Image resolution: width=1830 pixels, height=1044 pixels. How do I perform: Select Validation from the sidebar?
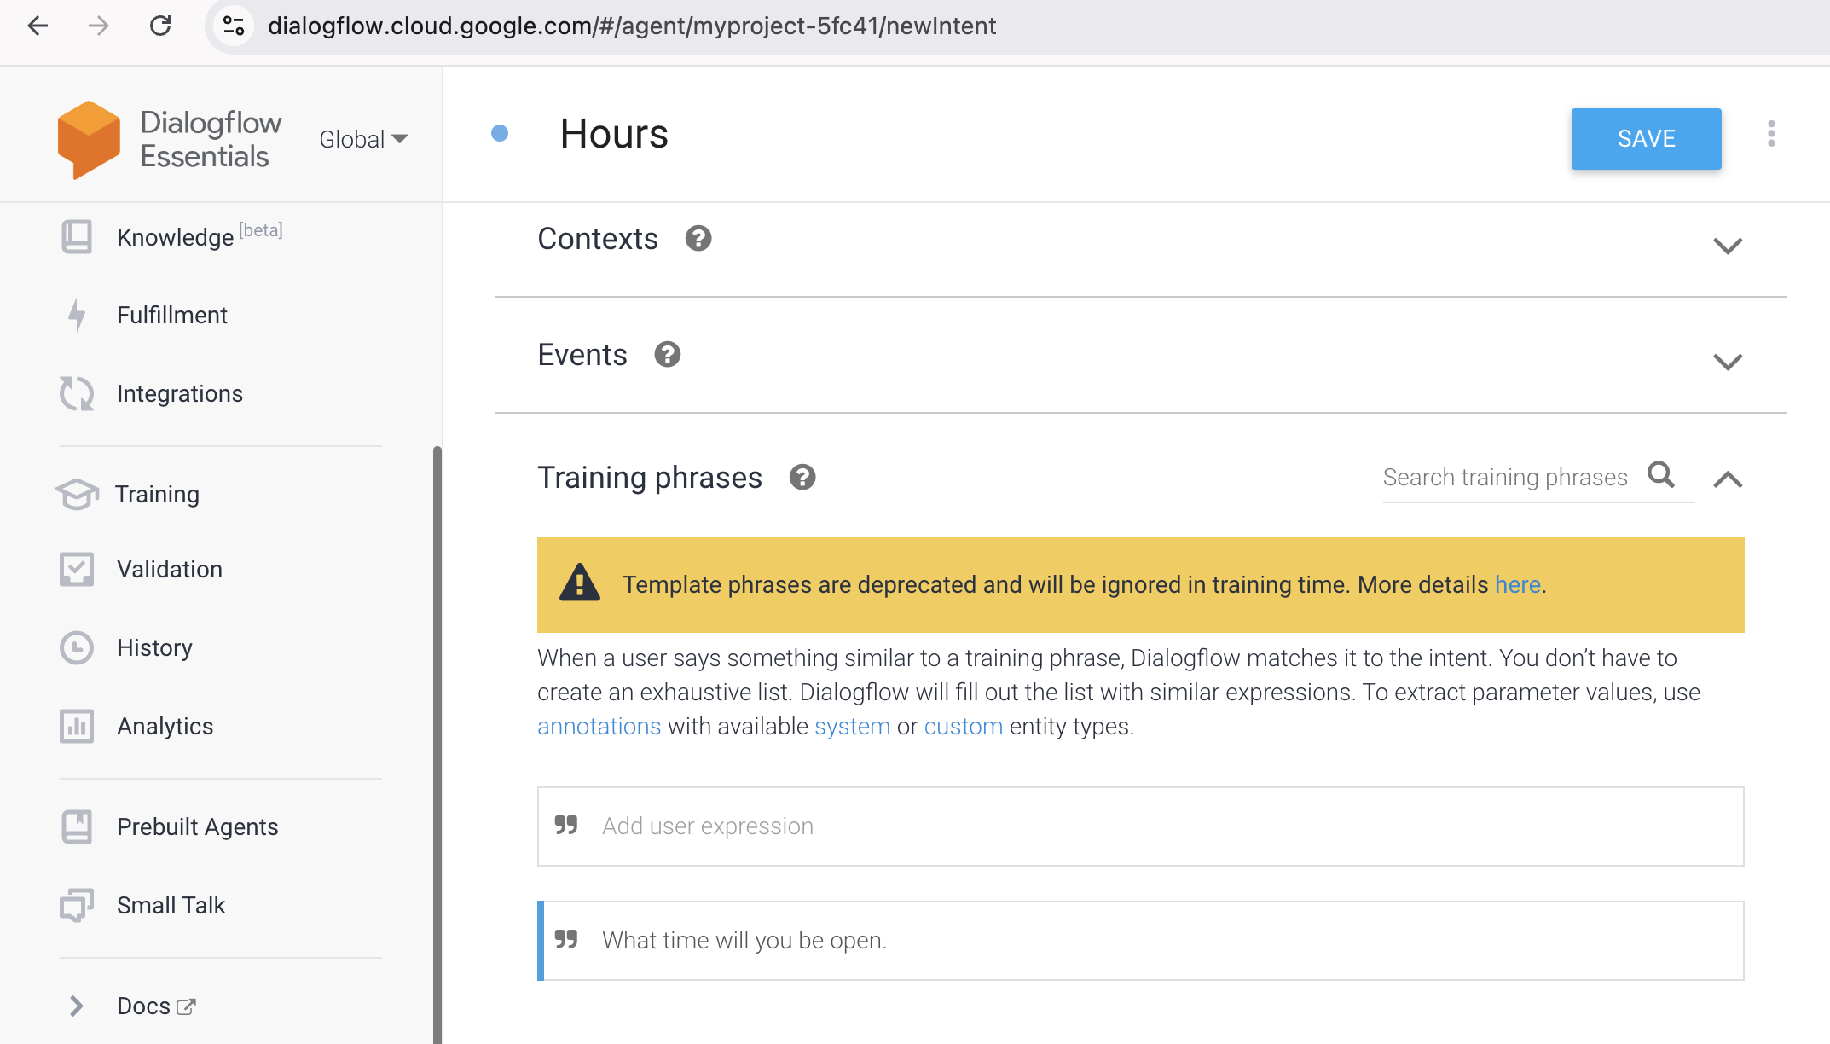tap(169, 569)
